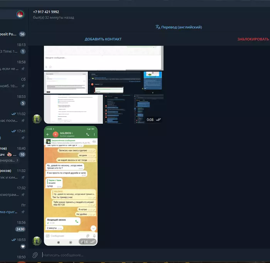Open translation to English option
Image resolution: width=270 pixels, height=263 pixels.
(x=182, y=27)
